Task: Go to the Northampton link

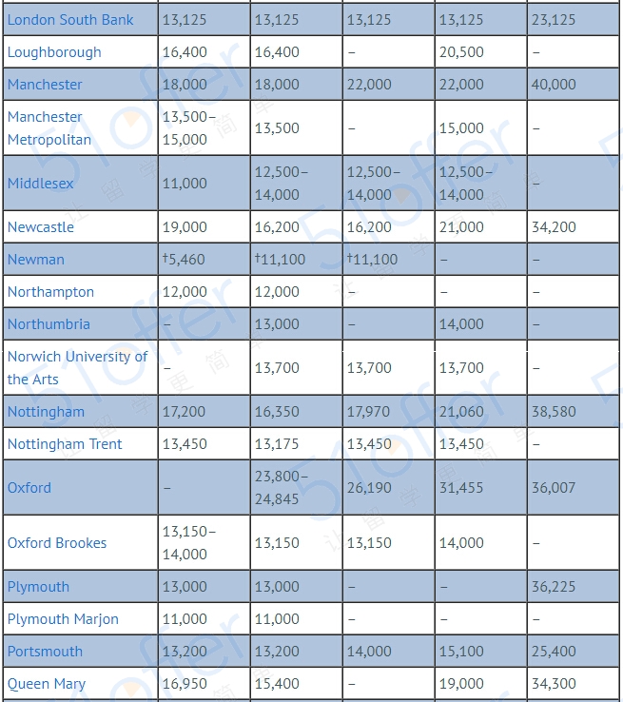Action: (x=51, y=292)
